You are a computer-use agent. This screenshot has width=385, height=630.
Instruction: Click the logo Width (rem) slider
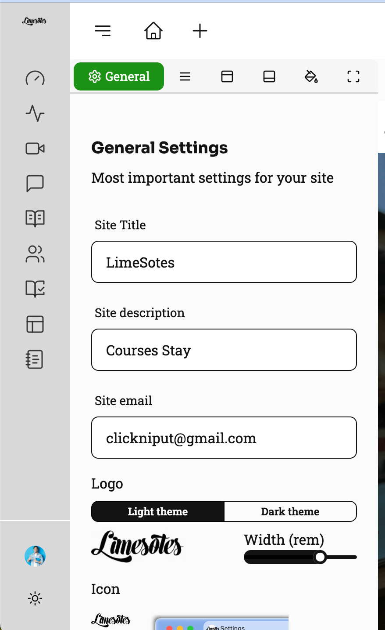coord(300,557)
